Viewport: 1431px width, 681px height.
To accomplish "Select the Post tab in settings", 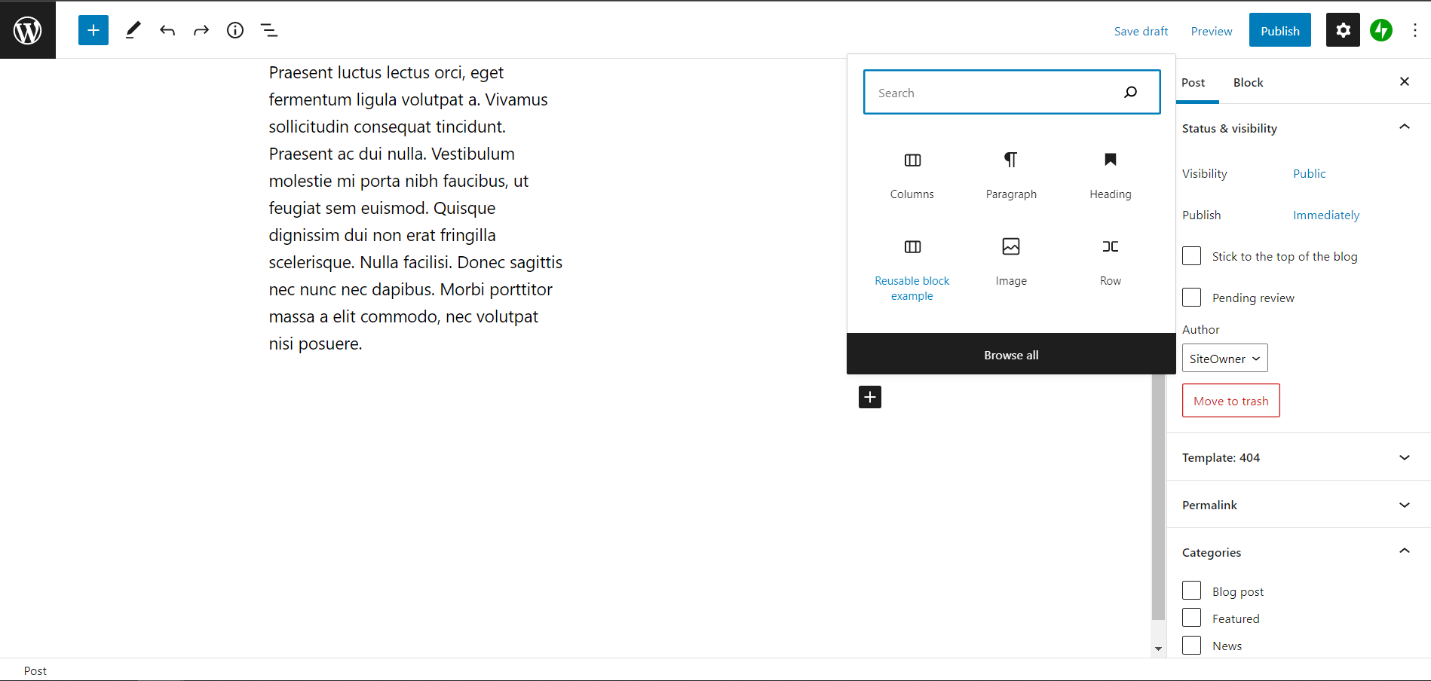I will (x=1194, y=82).
